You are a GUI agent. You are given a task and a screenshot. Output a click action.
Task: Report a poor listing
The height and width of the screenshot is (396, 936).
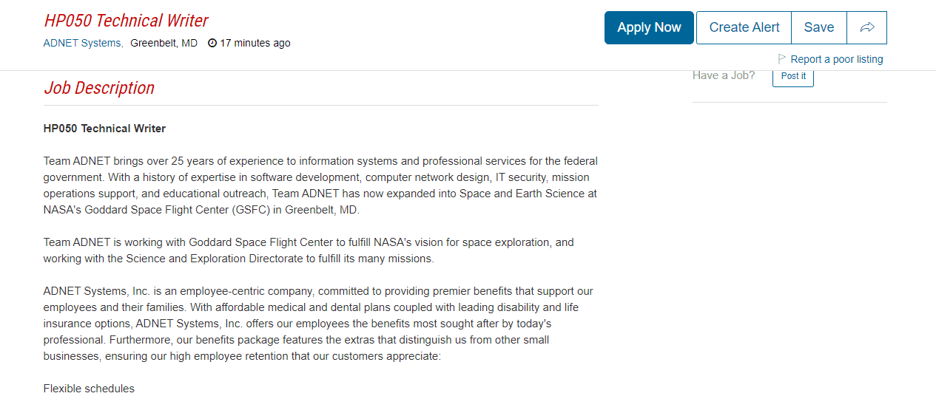point(836,60)
